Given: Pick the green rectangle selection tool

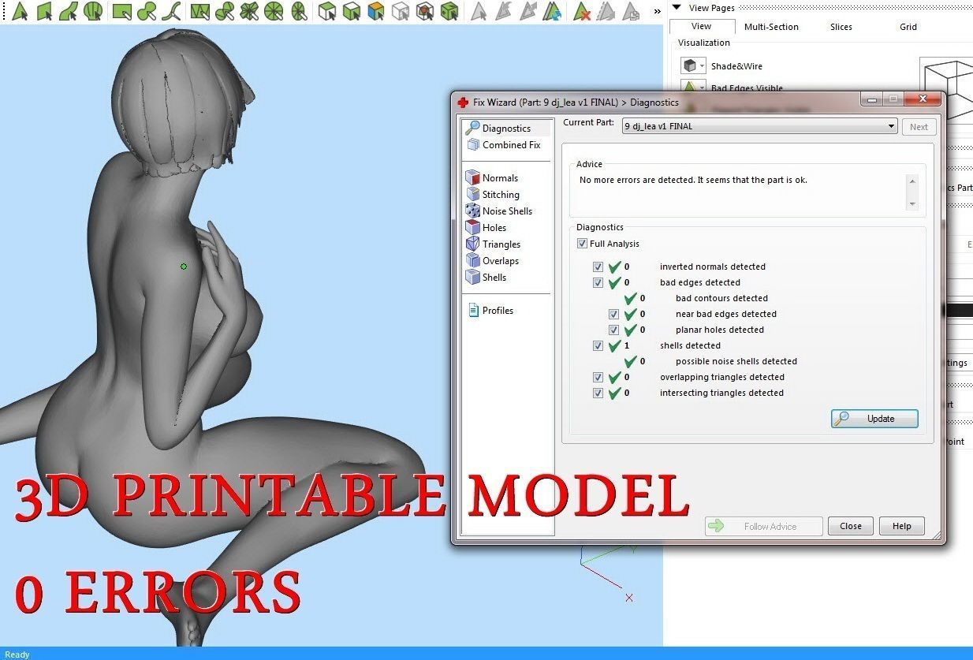Looking at the screenshot, I should click(121, 12).
